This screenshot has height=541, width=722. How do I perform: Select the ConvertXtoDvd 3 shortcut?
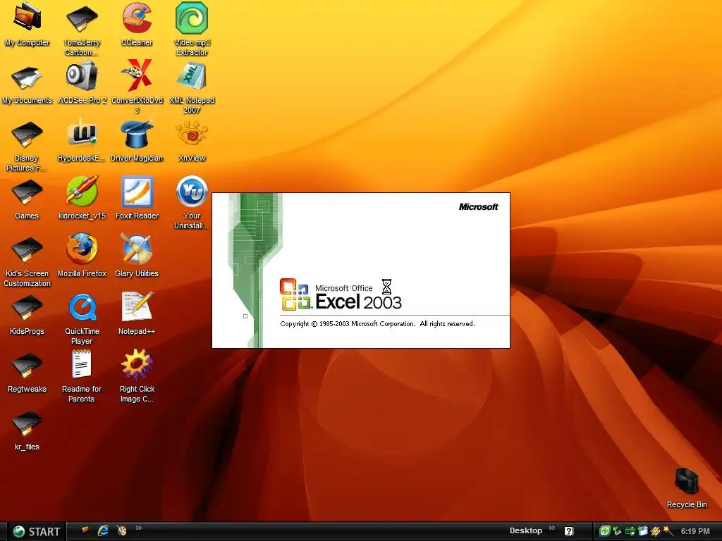click(137, 87)
